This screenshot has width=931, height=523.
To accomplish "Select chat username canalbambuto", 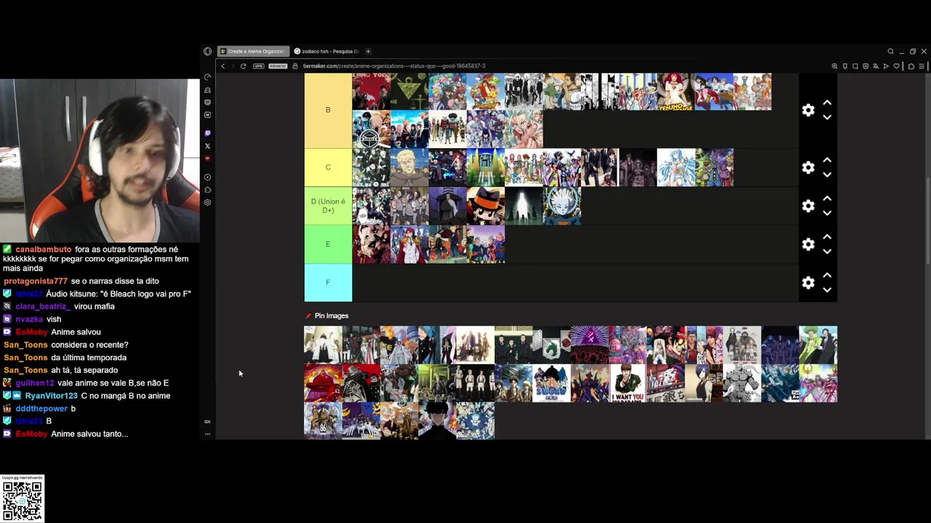I will [44, 249].
